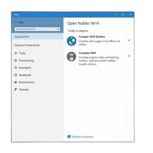Screen dimensions: 153x153
Task: Open the Erestrmoans sidebar item
Action: point(27,82)
